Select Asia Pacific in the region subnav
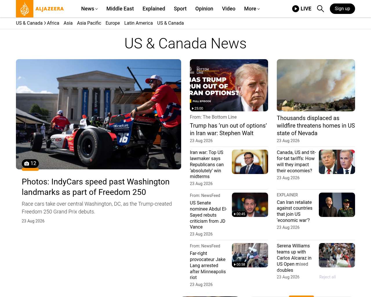Viewport: 371px width, 297px height. (x=89, y=23)
